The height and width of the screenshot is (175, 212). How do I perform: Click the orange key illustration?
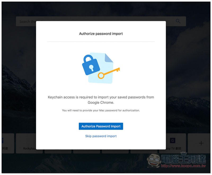109,73
